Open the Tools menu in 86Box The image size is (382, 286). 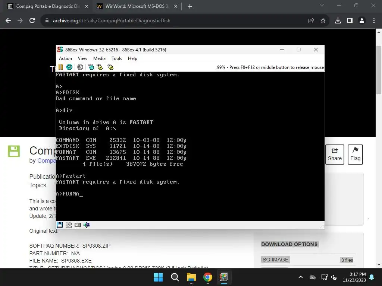(x=117, y=58)
